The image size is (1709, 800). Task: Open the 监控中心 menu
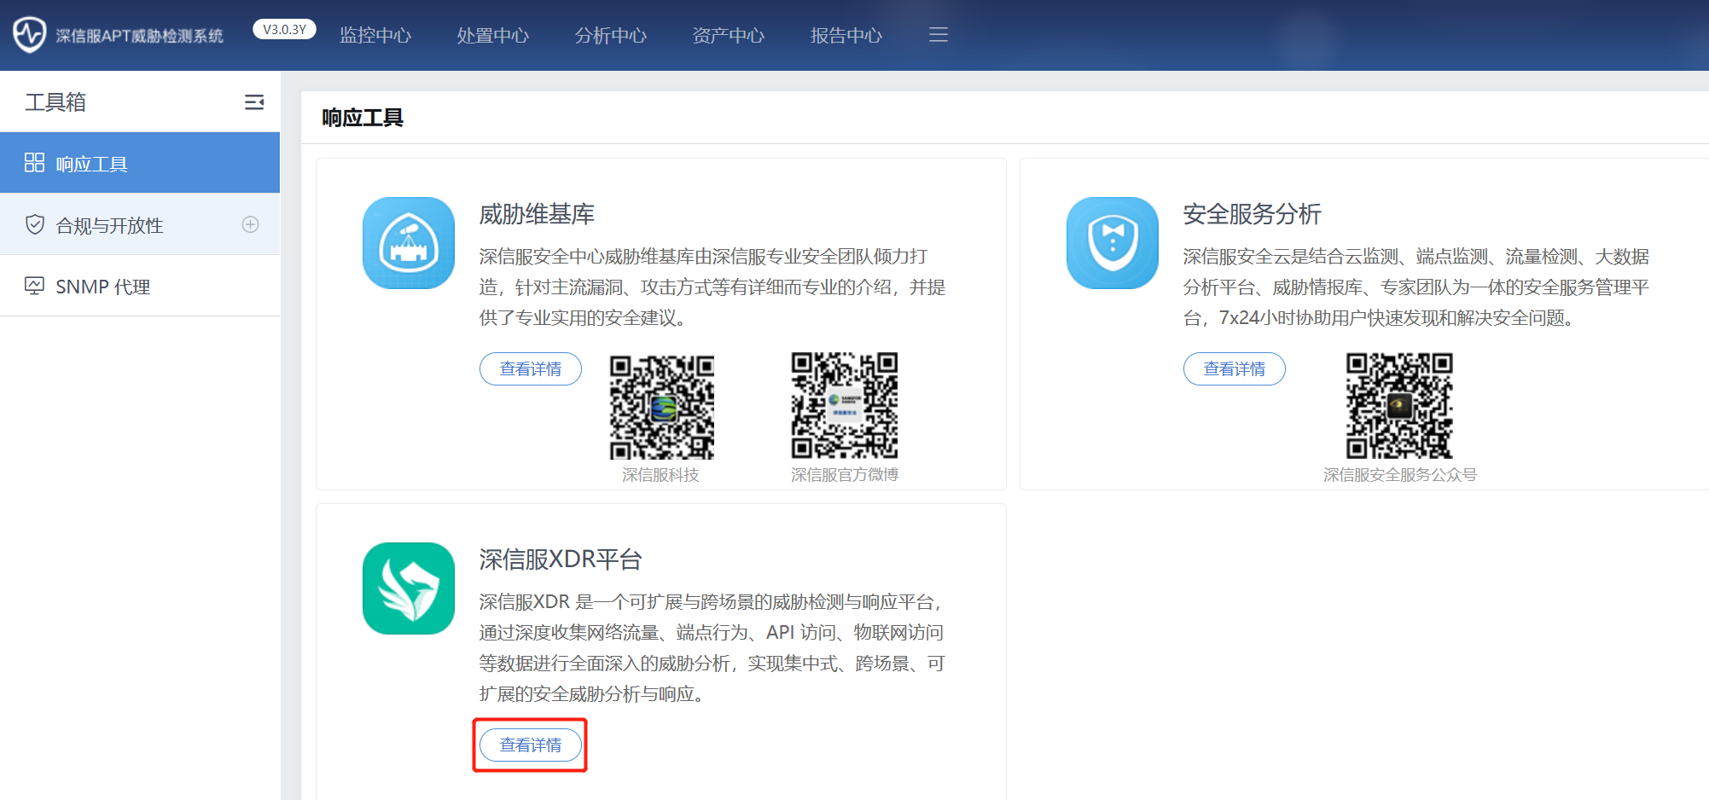tap(375, 35)
